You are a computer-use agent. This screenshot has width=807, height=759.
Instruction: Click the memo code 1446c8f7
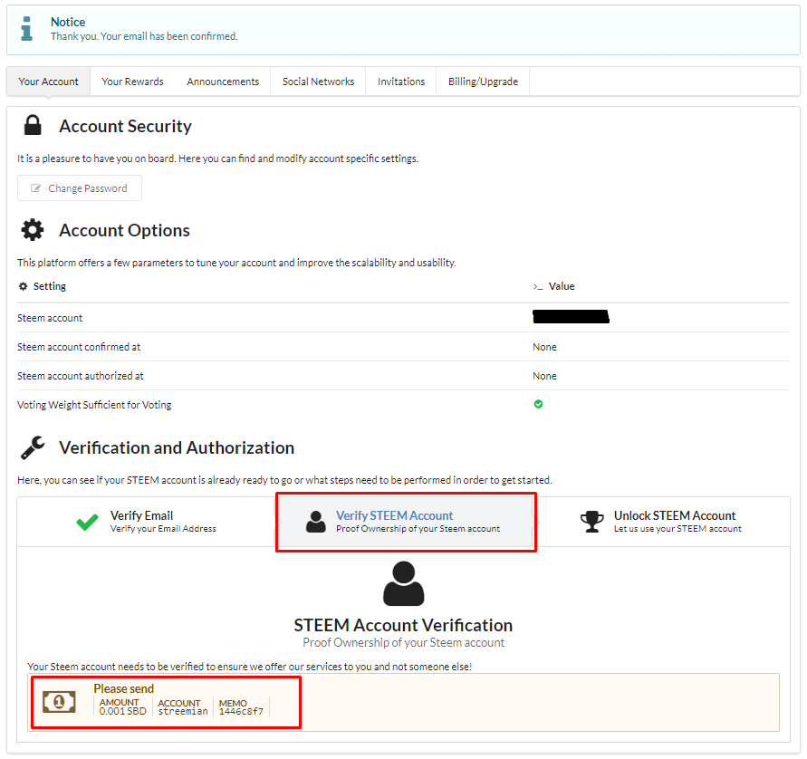click(241, 711)
